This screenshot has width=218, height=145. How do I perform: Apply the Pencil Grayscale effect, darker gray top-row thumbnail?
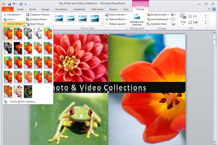pos(28,34)
